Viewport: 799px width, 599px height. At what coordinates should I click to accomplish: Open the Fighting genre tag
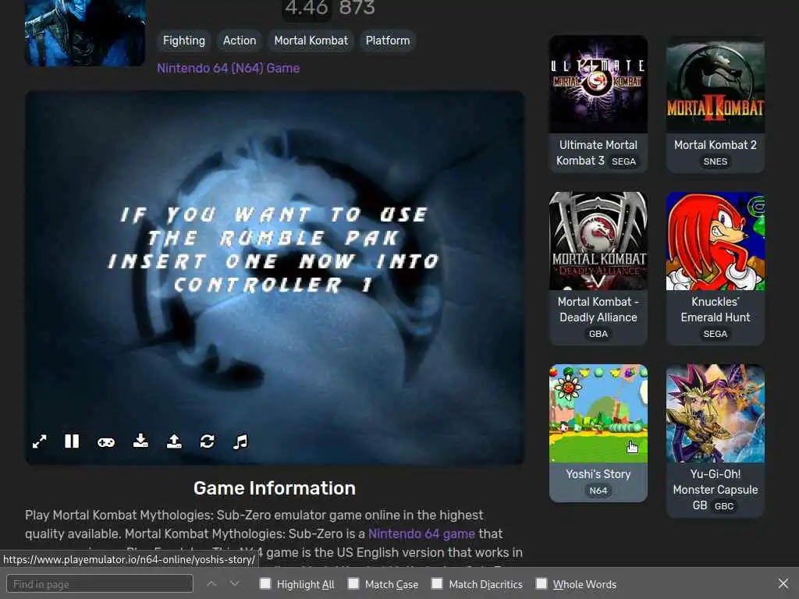click(x=184, y=41)
